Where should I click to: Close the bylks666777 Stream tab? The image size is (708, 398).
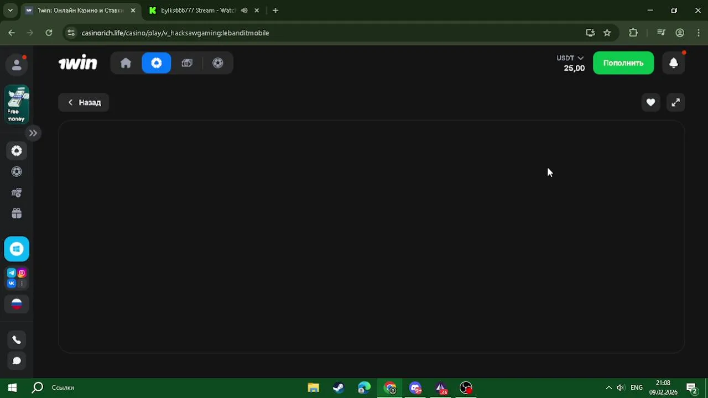[x=257, y=11]
